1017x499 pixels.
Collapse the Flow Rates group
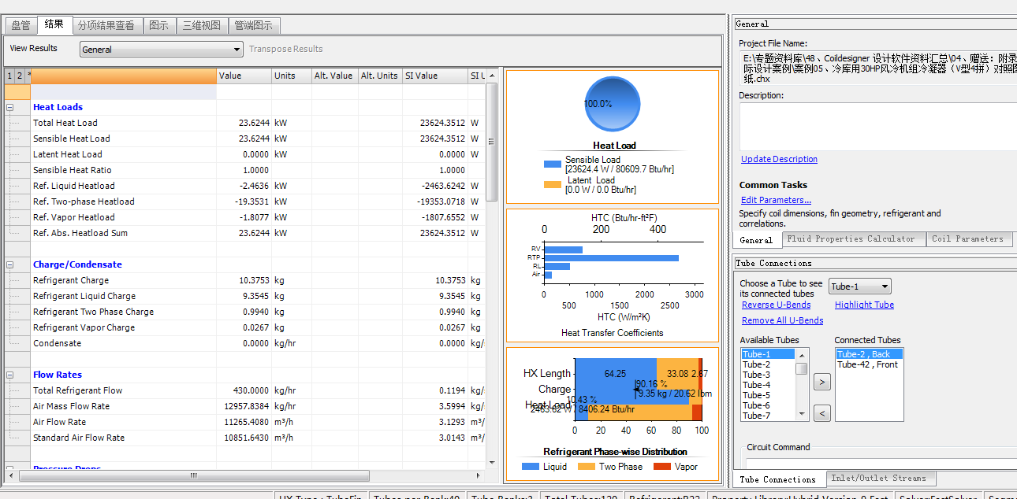[10, 375]
